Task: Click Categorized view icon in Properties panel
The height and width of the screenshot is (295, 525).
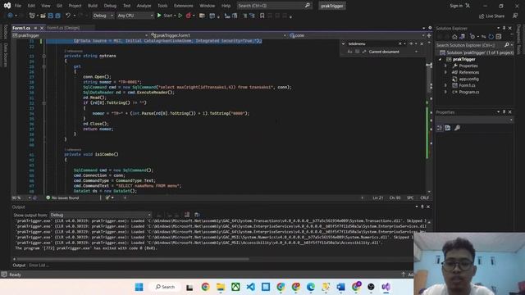Action: click(x=440, y=128)
